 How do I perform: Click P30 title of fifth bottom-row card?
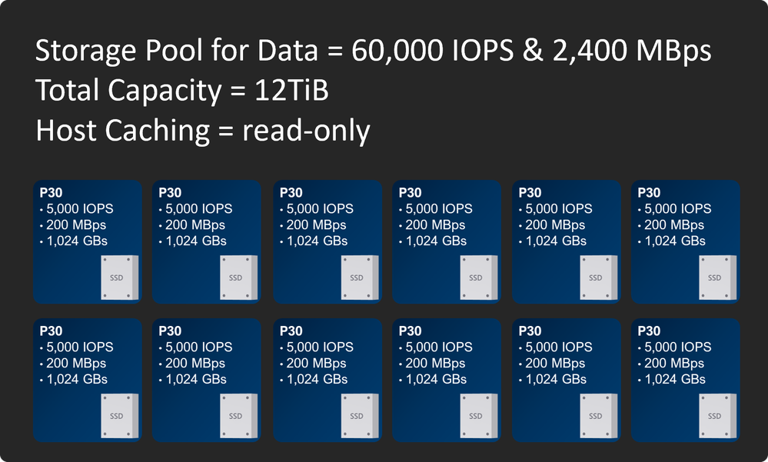(x=530, y=331)
